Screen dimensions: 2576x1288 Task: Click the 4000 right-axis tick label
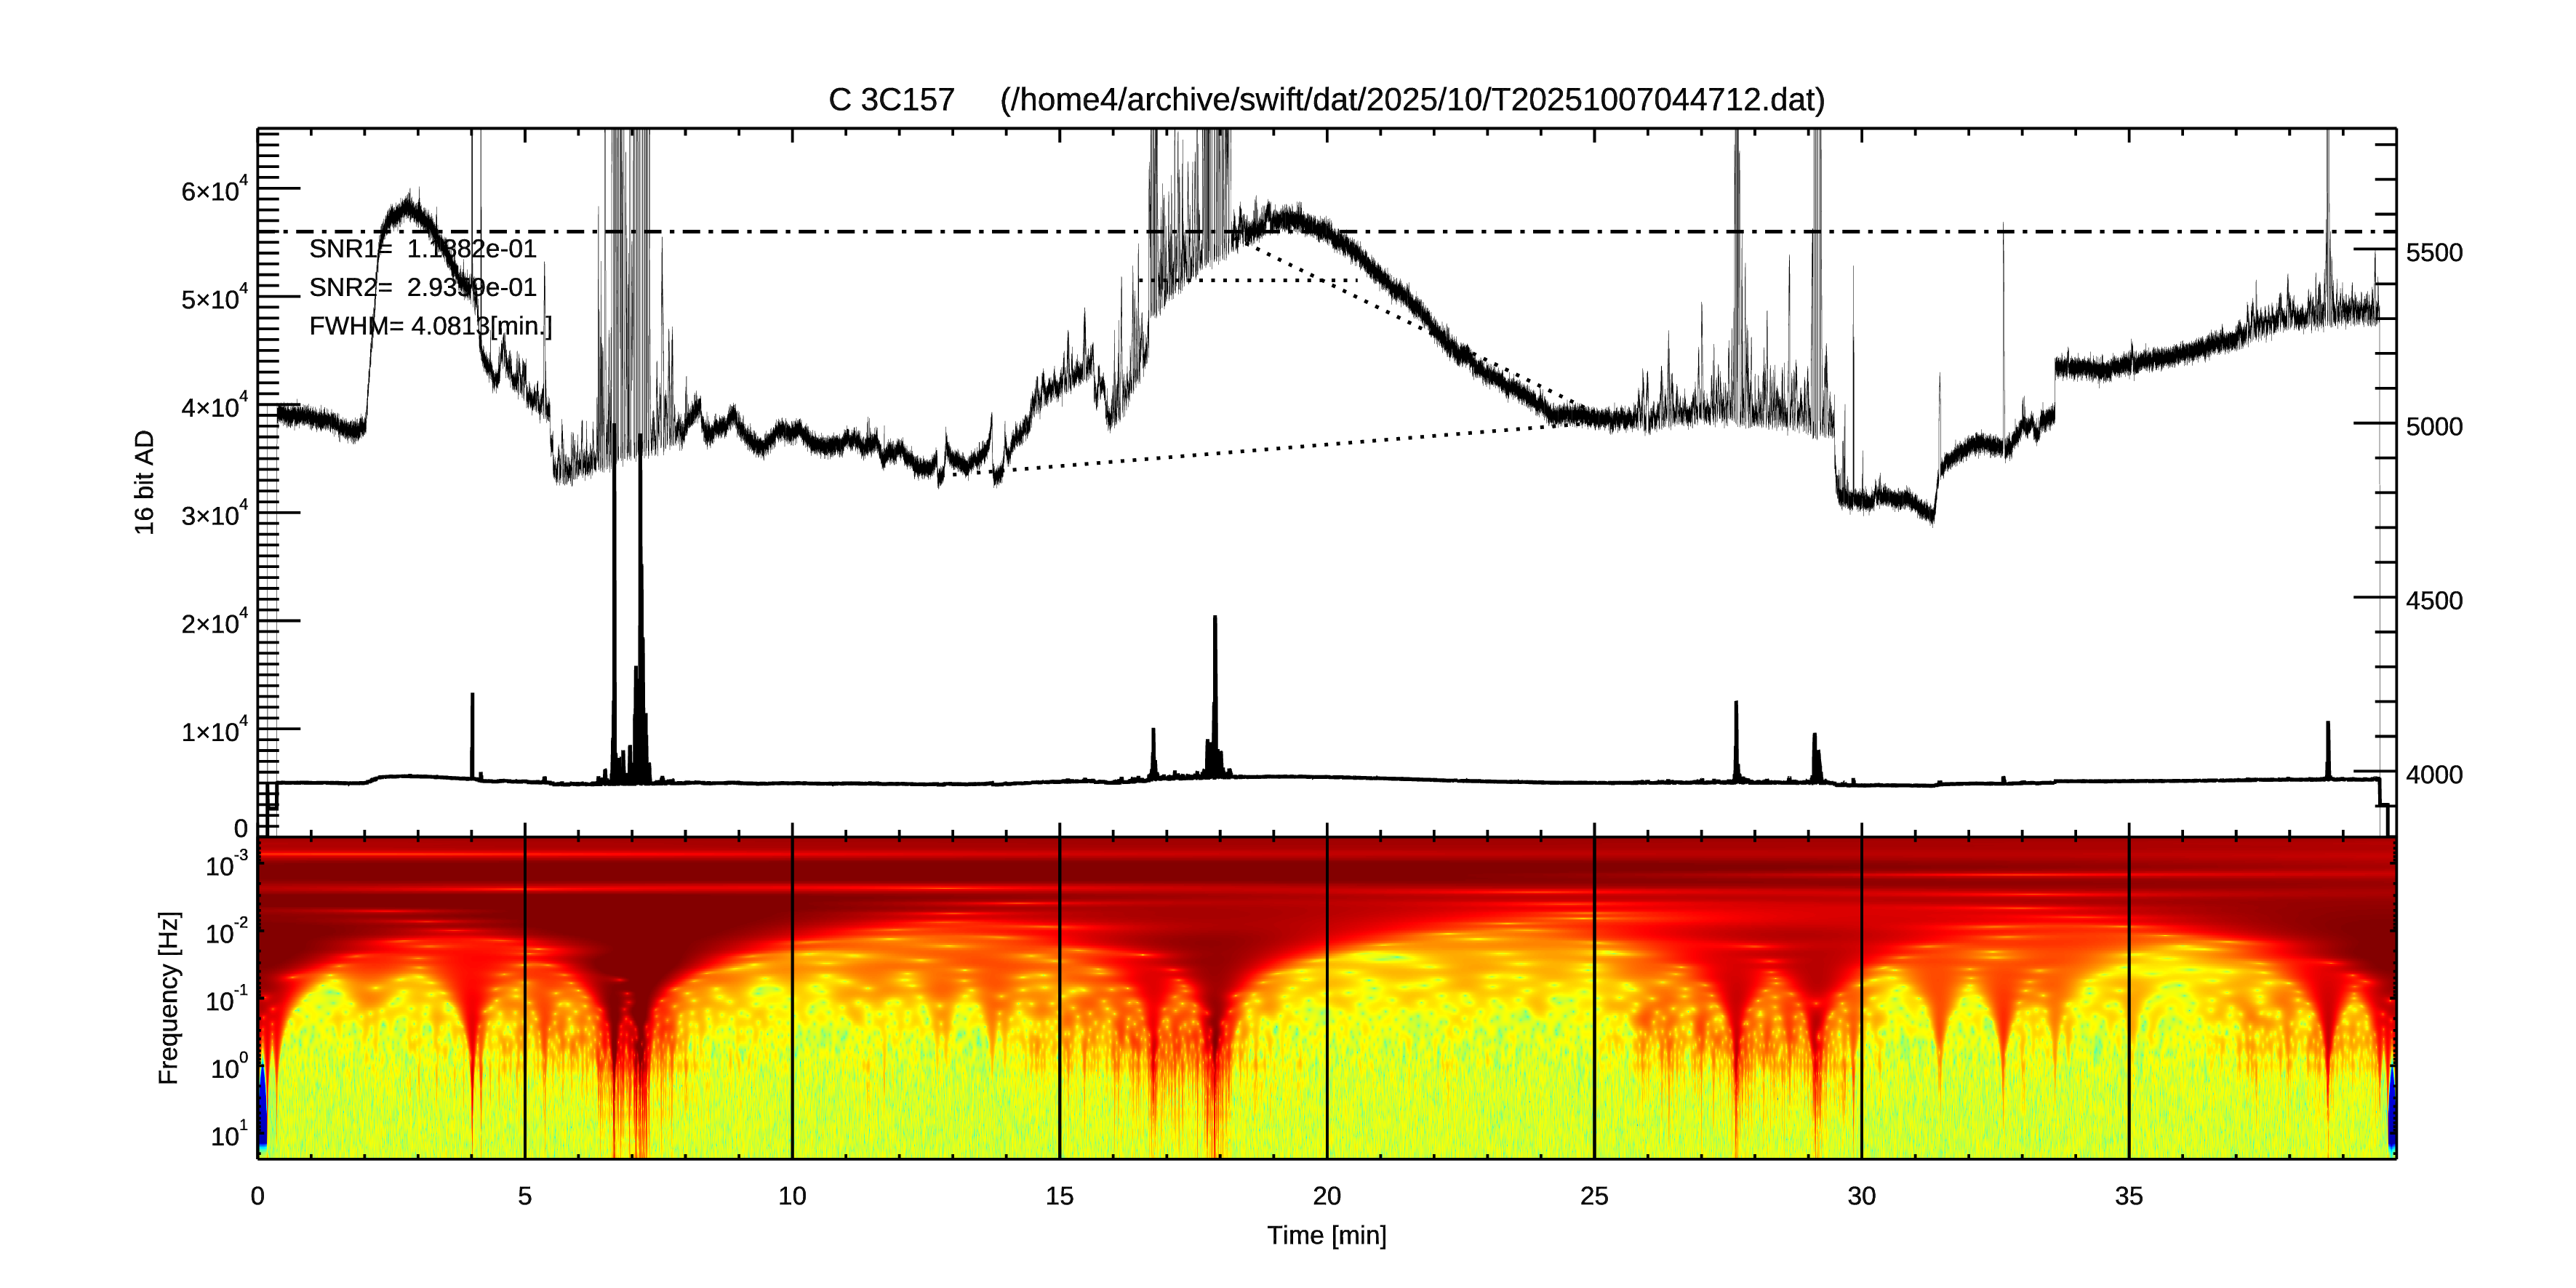2433,775
